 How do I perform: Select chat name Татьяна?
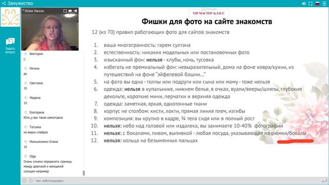(x=35, y=127)
